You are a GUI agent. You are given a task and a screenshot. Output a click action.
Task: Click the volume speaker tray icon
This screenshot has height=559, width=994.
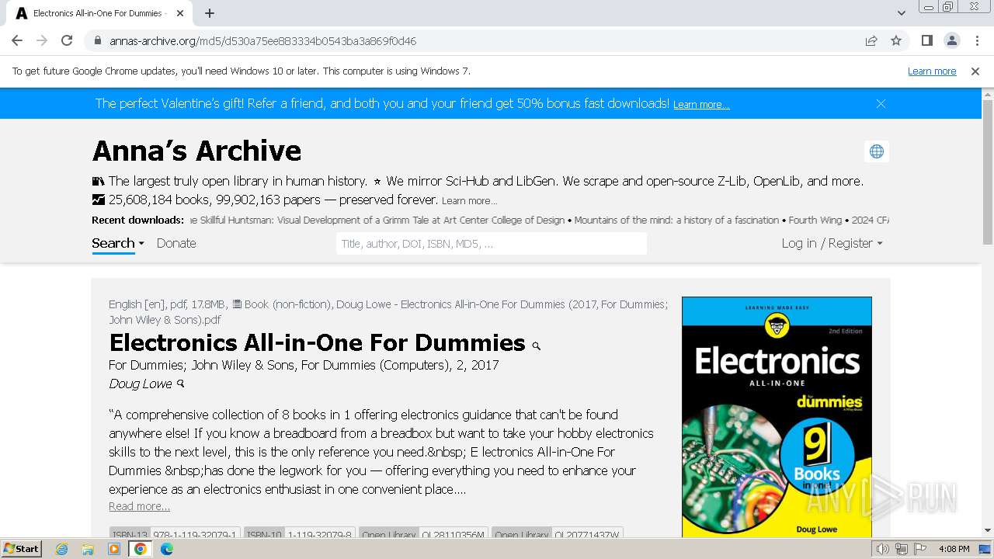pos(882,549)
